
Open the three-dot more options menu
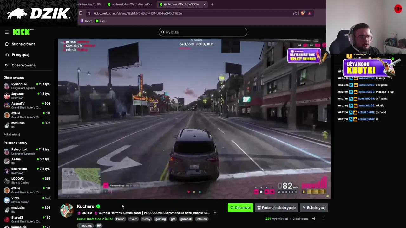click(324, 219)
